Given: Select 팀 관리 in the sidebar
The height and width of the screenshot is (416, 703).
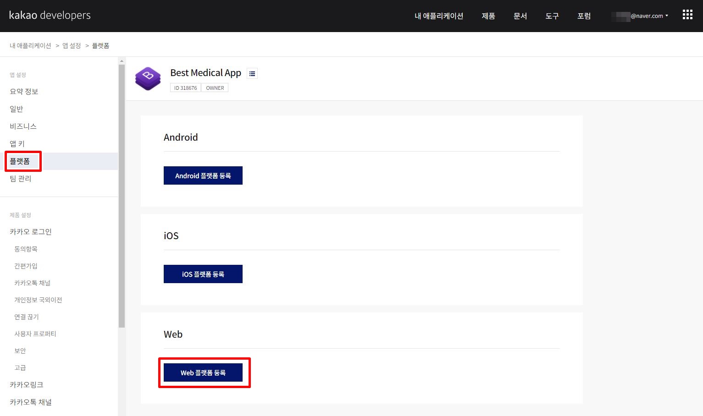Looking at the screenshot, I should 21,179.
